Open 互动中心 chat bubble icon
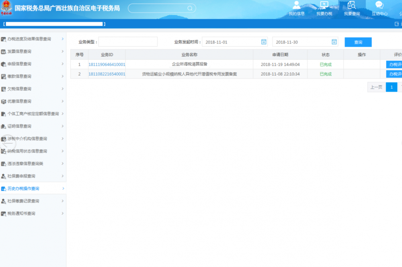This screenshot has width=402, height=267. tap(379, 5)
